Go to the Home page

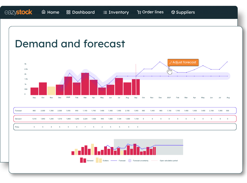50,12
